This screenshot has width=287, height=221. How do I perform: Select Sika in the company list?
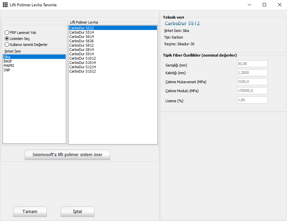(34, 57)
